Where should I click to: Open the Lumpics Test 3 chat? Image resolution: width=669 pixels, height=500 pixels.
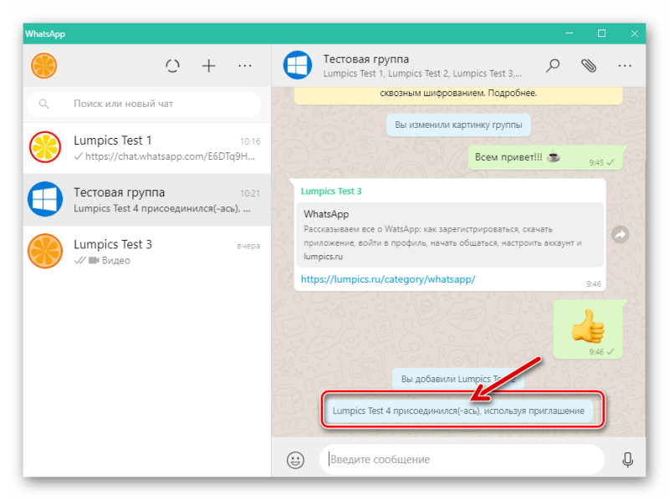[147, 252]
